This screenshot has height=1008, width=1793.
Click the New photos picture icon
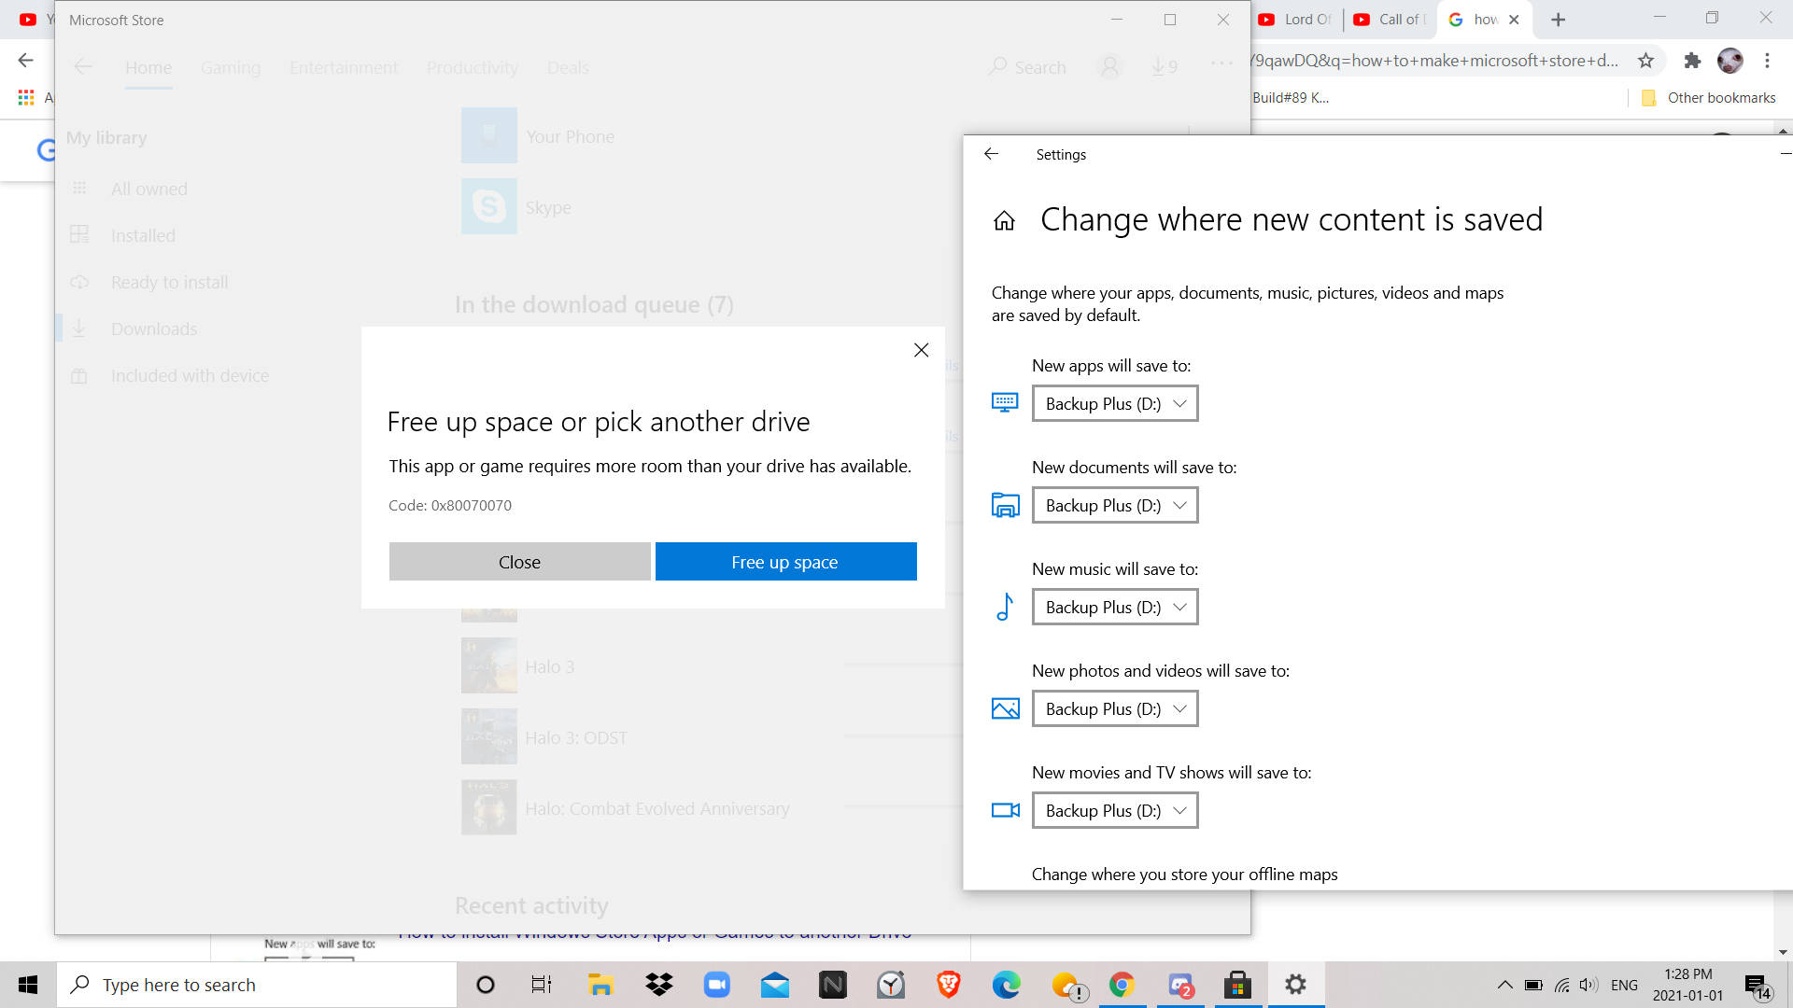click(1005, 708)
